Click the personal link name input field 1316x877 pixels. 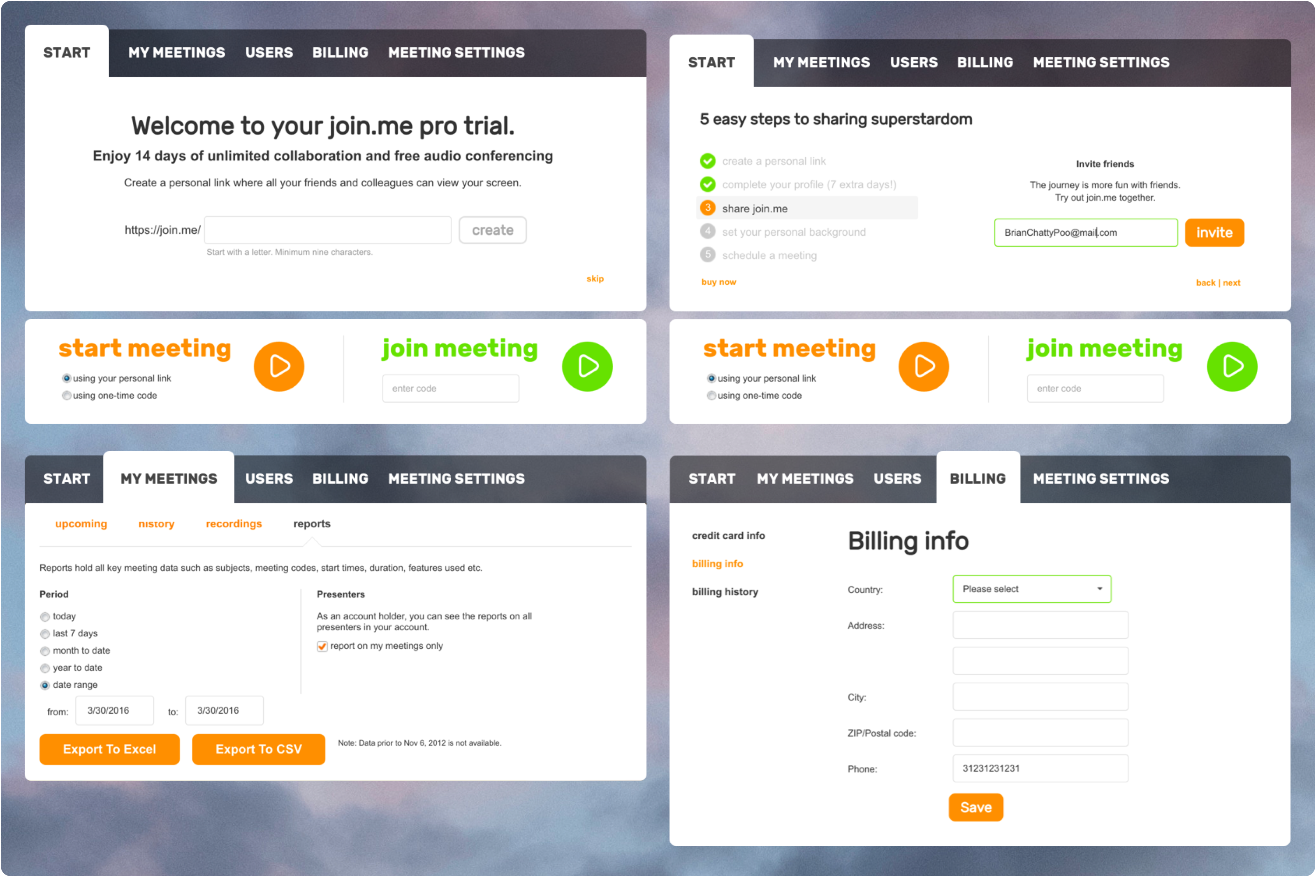[328, 230]
